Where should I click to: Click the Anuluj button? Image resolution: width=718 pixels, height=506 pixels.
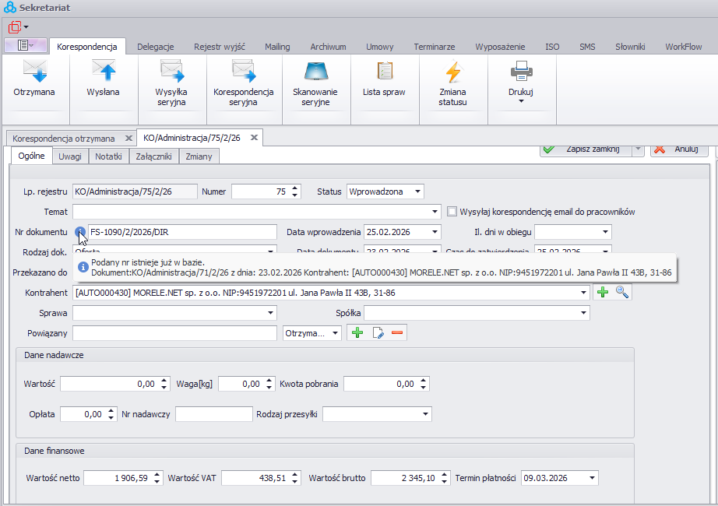(678, 149)
